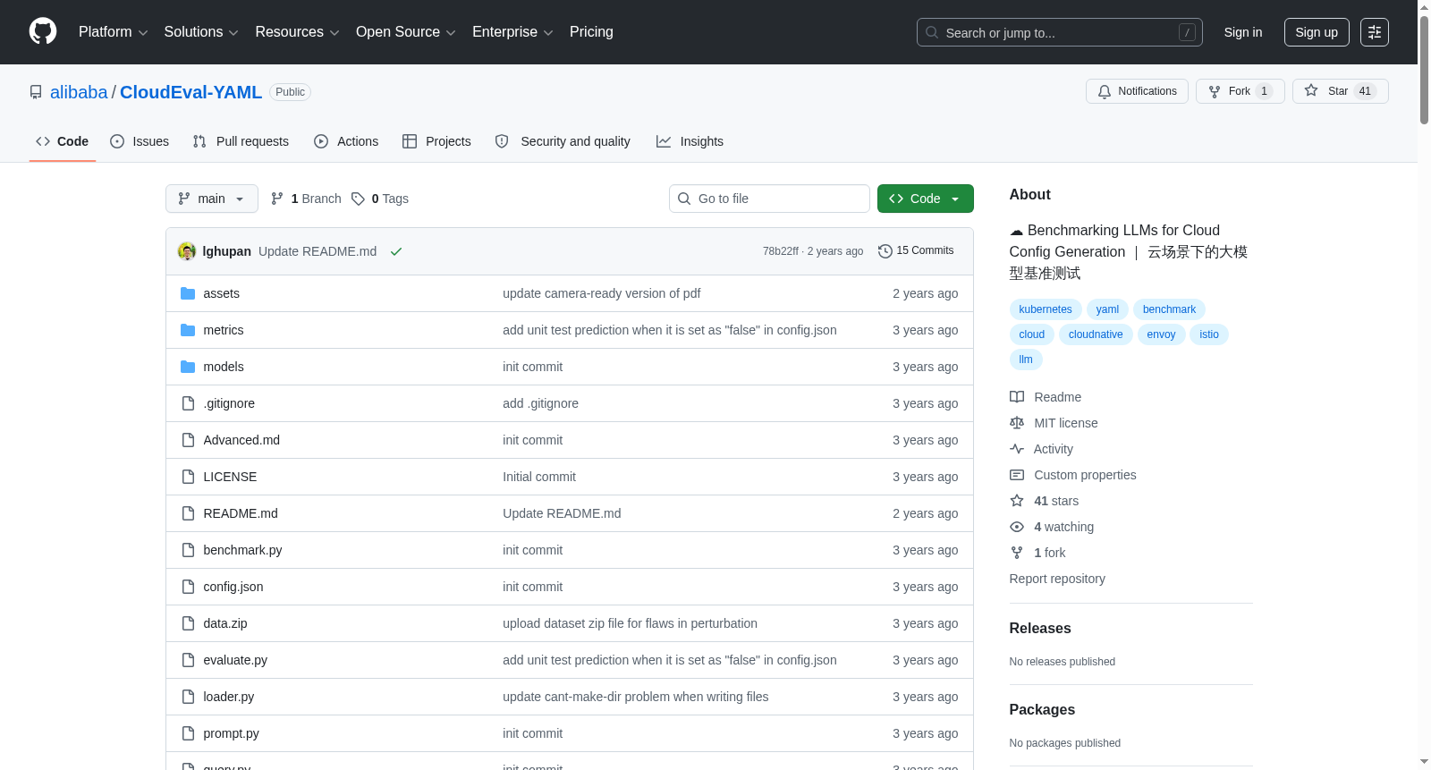This screenshot has height=770, width=1431.
Task: Click the Sign in link
Action: [x=1243, y=32]
